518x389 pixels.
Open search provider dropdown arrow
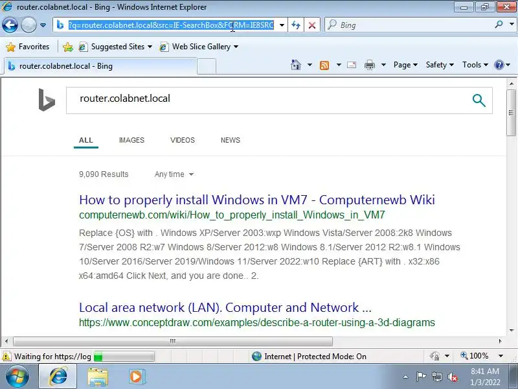(x=512, y=24)
